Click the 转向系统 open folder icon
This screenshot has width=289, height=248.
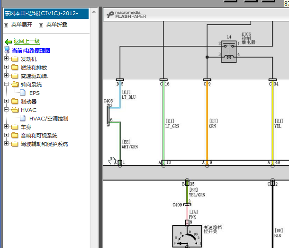15,84
